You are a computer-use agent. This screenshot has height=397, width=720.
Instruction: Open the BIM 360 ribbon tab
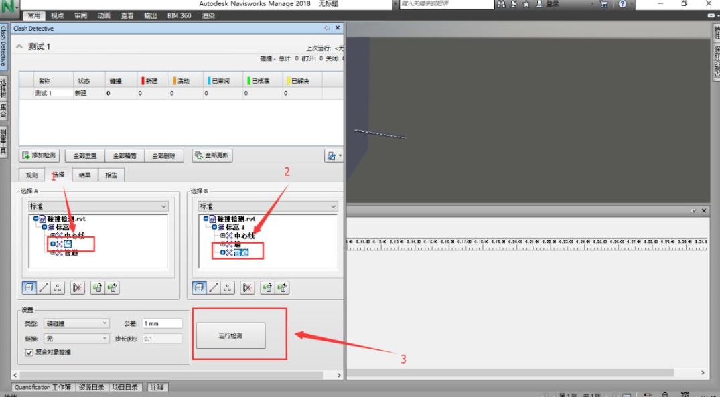coord(179,15)
